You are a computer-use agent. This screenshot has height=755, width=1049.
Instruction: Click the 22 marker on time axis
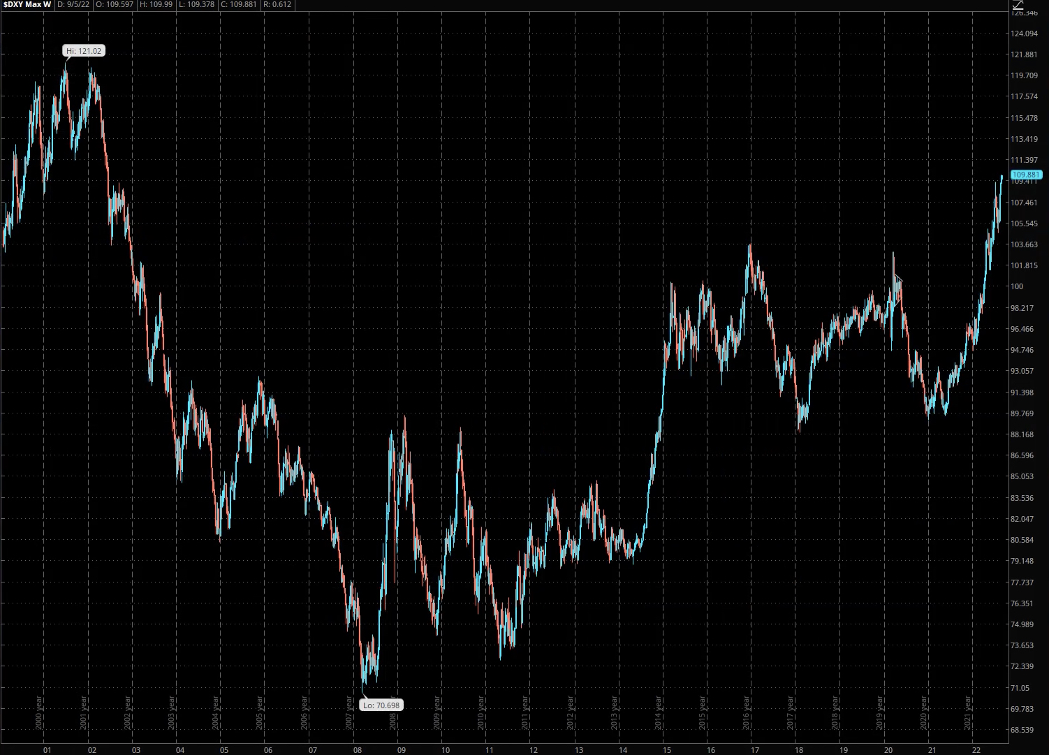pos(976,750)
